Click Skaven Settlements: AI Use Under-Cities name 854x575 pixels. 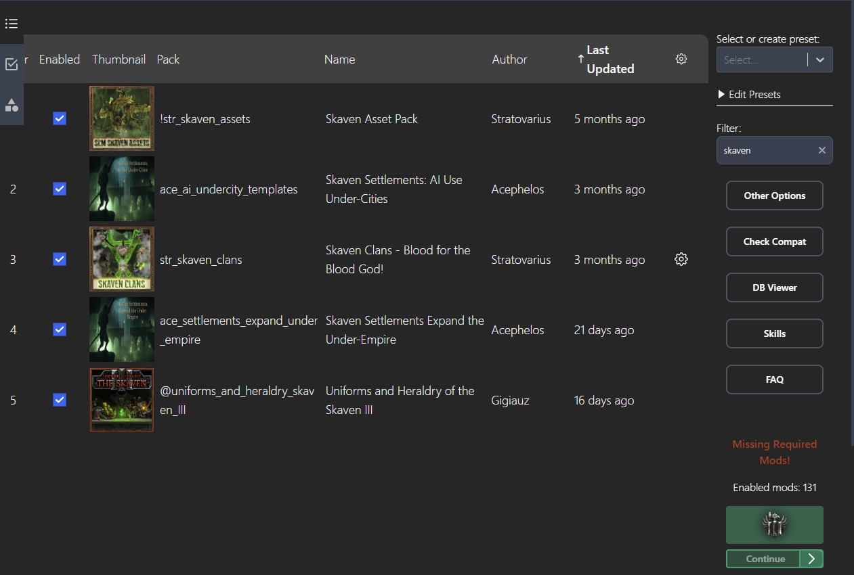(x=394, y=189)
